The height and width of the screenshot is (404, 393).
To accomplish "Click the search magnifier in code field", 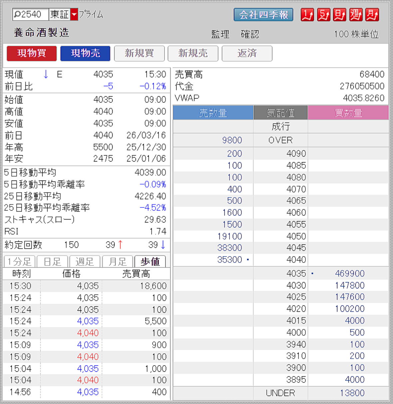I will (17, 14).
